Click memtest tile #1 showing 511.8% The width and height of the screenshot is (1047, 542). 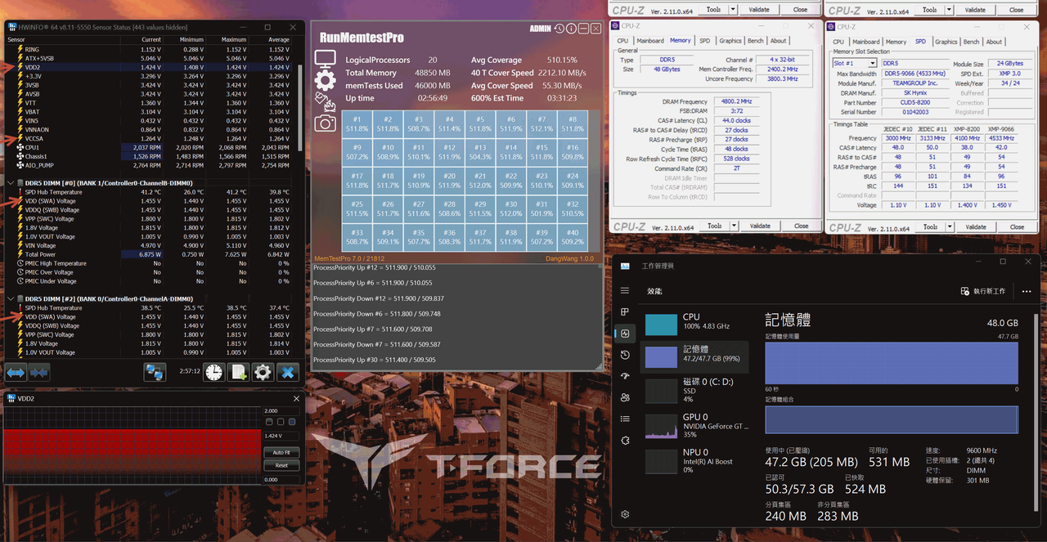pyautogui.click(x=357, y=124)
